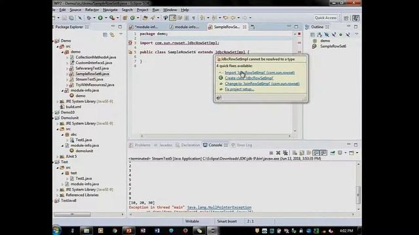
Task: Click the Fix project setup link
Action: click(240, 89)
